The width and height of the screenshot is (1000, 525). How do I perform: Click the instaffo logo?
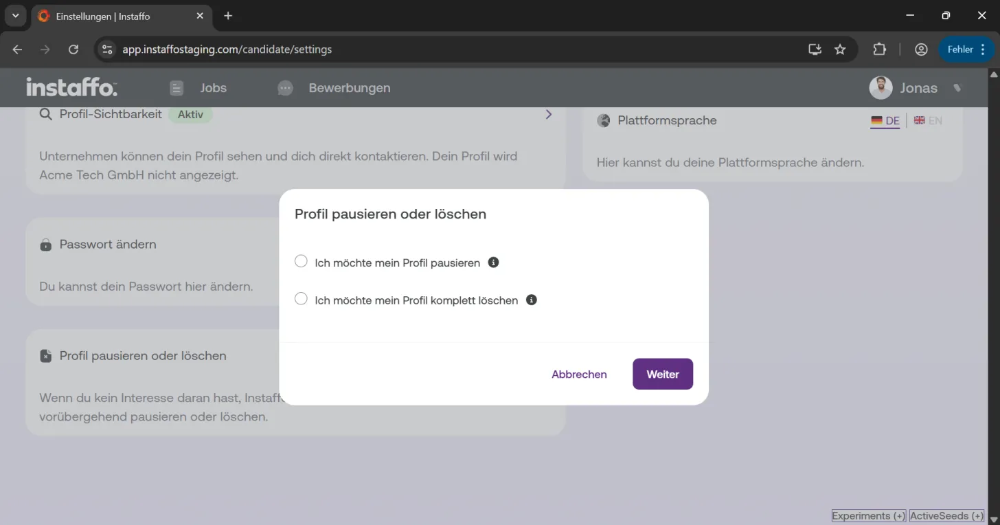point(71,87)
